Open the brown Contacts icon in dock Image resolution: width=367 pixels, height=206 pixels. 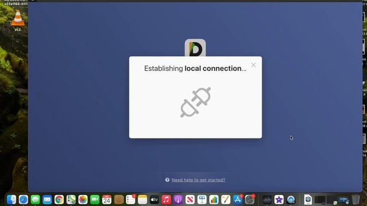click(x=119, y=200)
